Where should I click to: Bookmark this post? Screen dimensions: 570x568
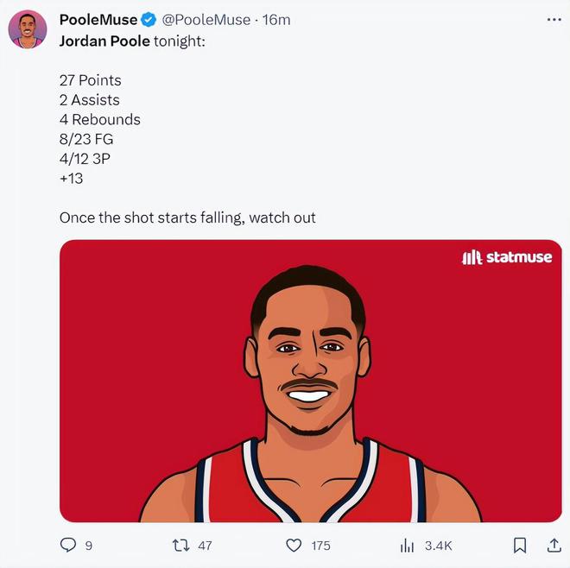click(520, 546)
